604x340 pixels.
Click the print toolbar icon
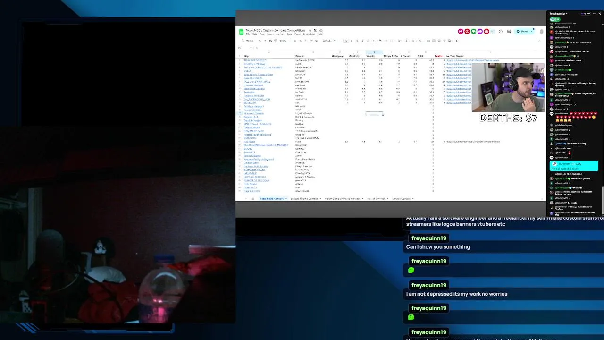pyautogui.click(x=270, y=41)
